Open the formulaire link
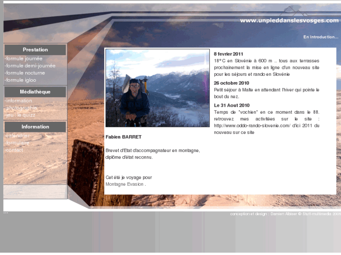 click(17, 143)
